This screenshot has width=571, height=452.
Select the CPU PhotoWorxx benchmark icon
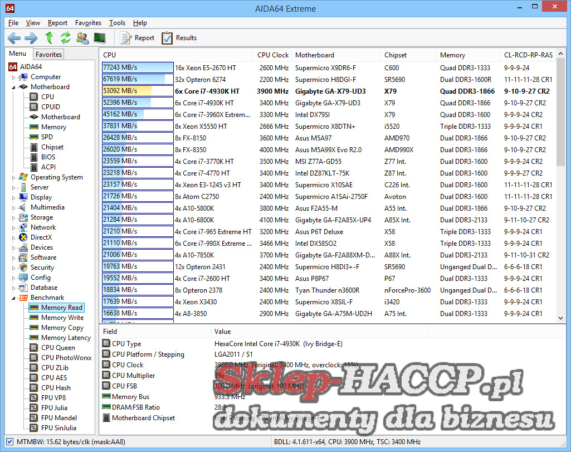click(x=33, y=358)
